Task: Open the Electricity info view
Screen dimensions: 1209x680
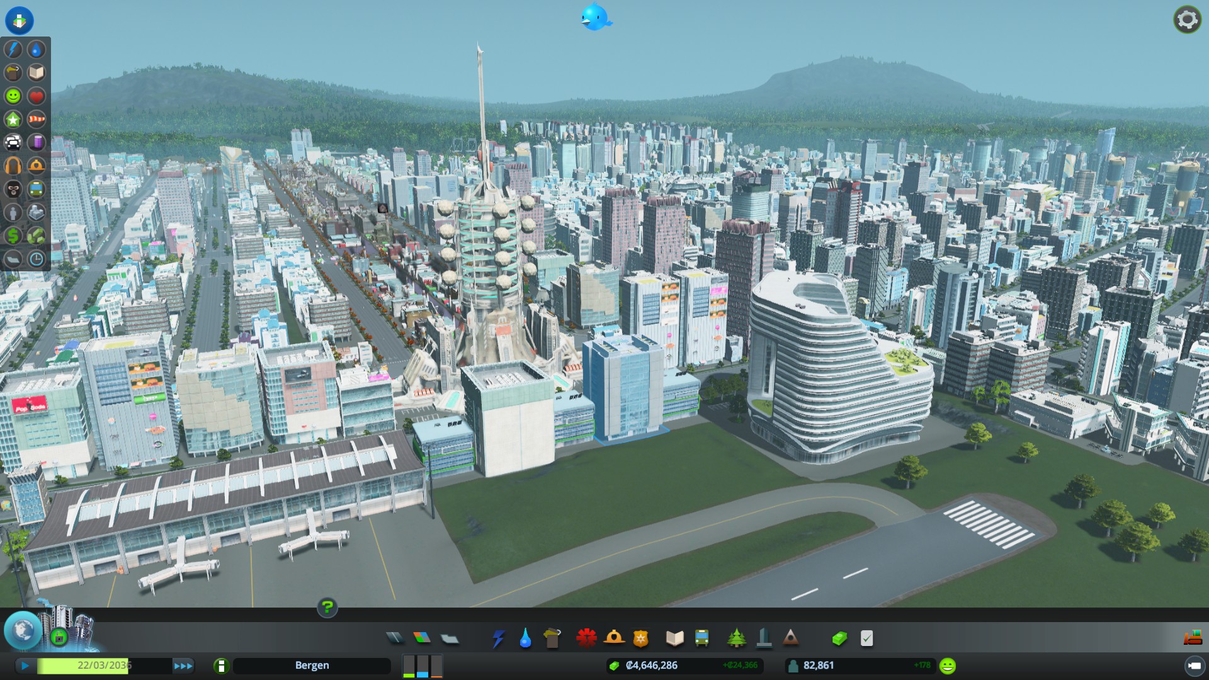Action: (x=13, y=50)
